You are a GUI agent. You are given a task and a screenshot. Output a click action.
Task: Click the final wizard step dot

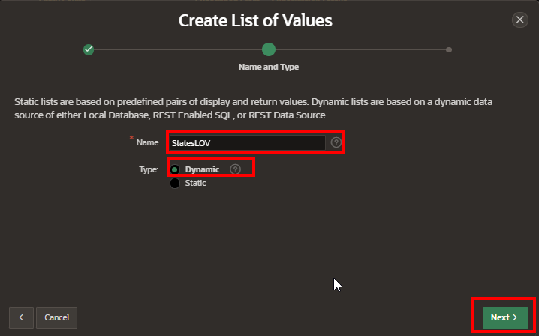click(x=449, y=49)
